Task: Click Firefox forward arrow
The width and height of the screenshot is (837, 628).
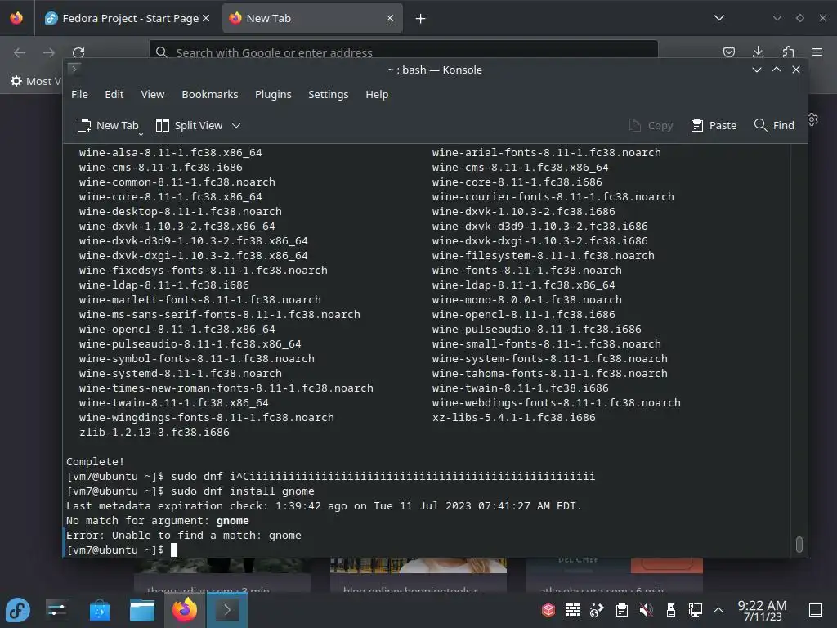Action: coord(49,52)
